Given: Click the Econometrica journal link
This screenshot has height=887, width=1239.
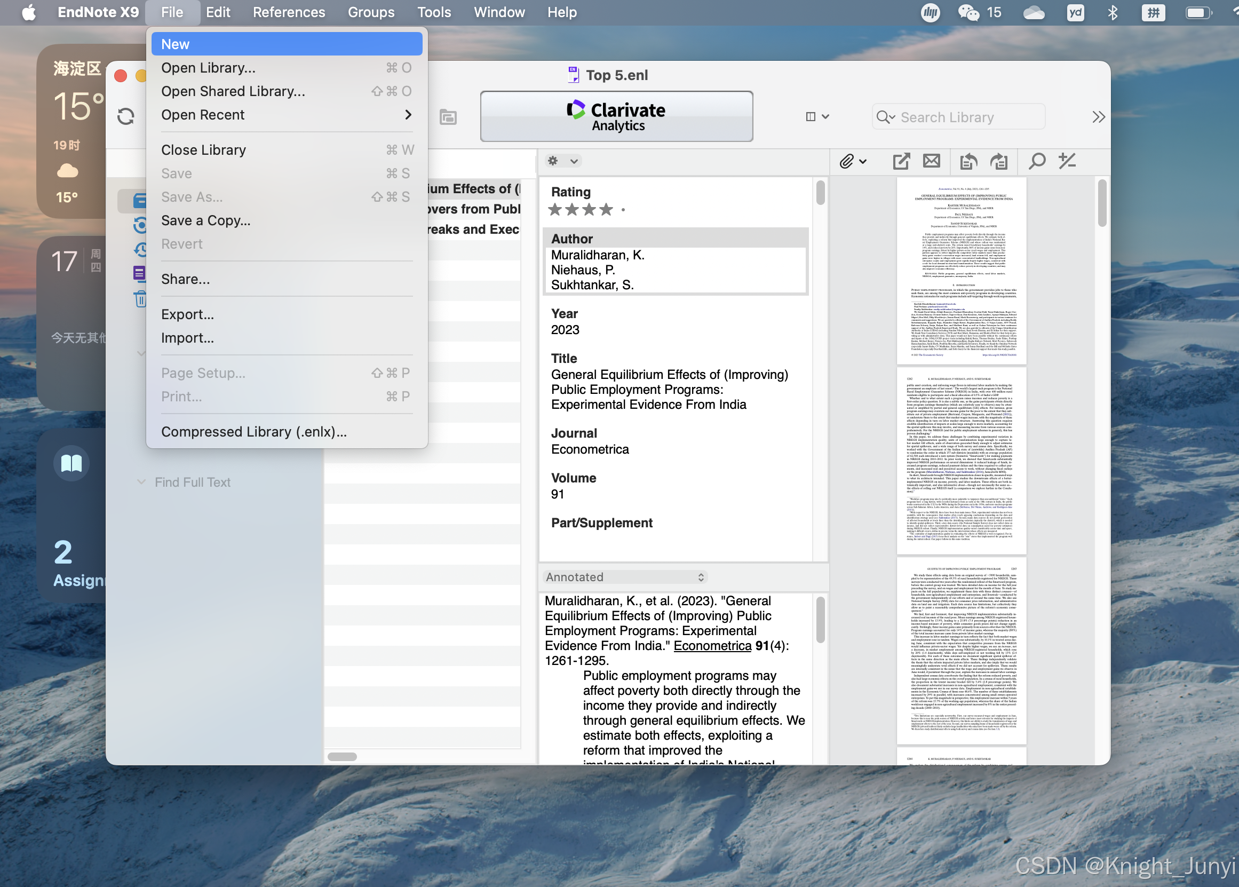Looking at the screenshot, I should (712, 646).
